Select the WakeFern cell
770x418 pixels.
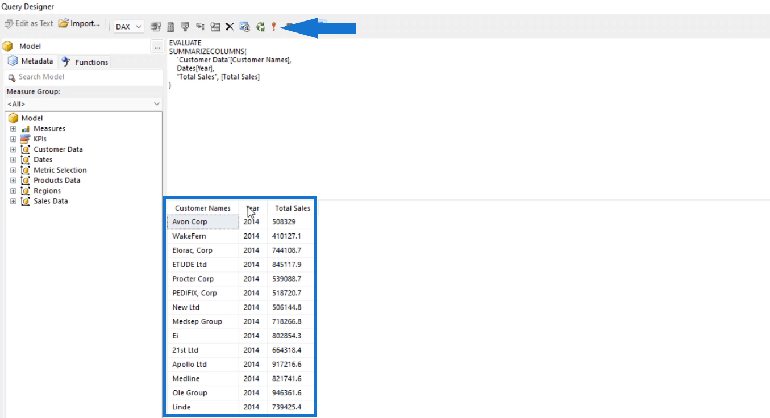pyautogui.click(x=203, y=236)
